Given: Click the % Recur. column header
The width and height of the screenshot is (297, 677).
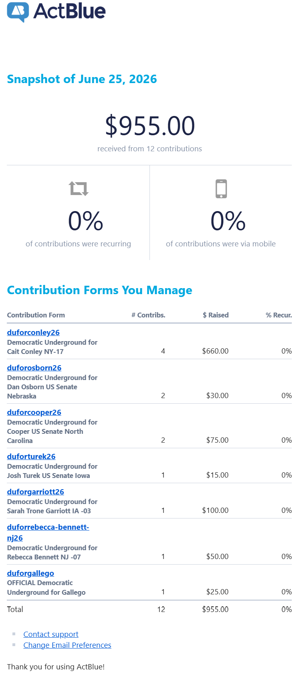Looking at the screenshot, I should click(x=279, y=315).
